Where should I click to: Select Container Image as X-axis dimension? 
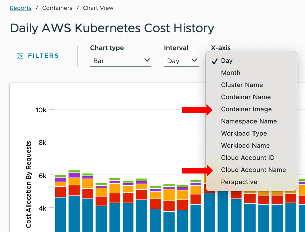(x=246, y=109)
